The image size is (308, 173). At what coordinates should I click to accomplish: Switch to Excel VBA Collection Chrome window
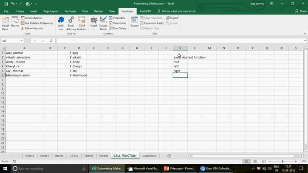click(216, 169)
